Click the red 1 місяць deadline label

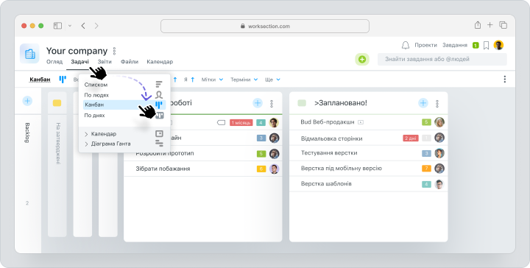click(x=241, y=123)
